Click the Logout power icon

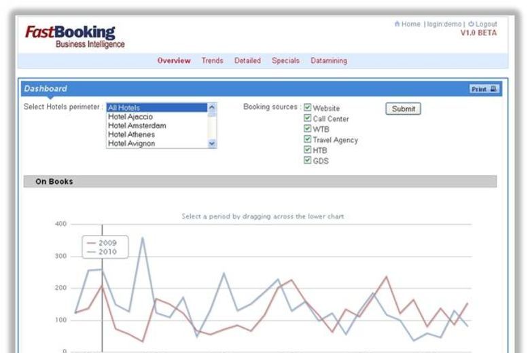point(471,24)
